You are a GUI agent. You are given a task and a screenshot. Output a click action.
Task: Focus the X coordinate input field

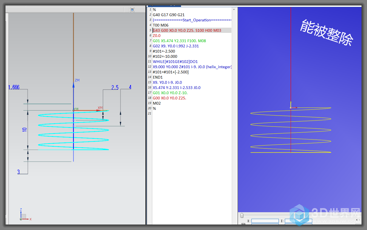[x=265, y=221]
